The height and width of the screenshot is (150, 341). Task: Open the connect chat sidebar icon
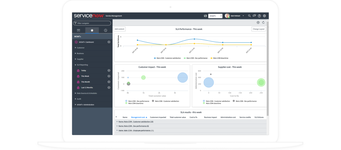tap(255, 16)
